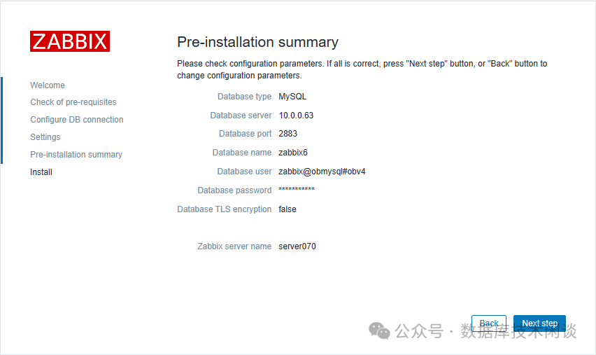Click the Zabbix server name server070
596x355 pixels.
[x=297, y=246]
